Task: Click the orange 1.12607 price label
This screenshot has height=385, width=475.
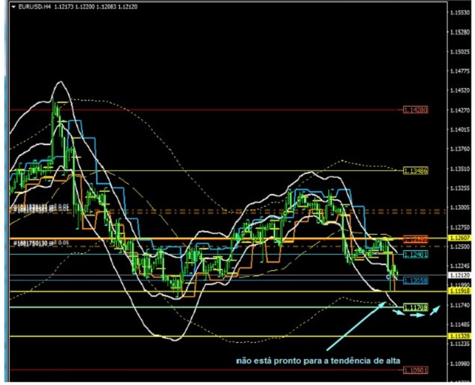Action: click(x=416, y=238)
